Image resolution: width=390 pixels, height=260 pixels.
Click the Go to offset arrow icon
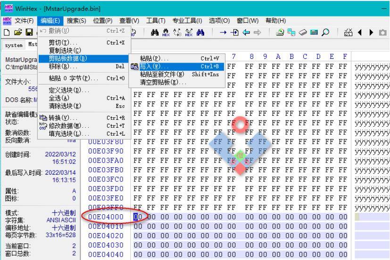[223, 32]
